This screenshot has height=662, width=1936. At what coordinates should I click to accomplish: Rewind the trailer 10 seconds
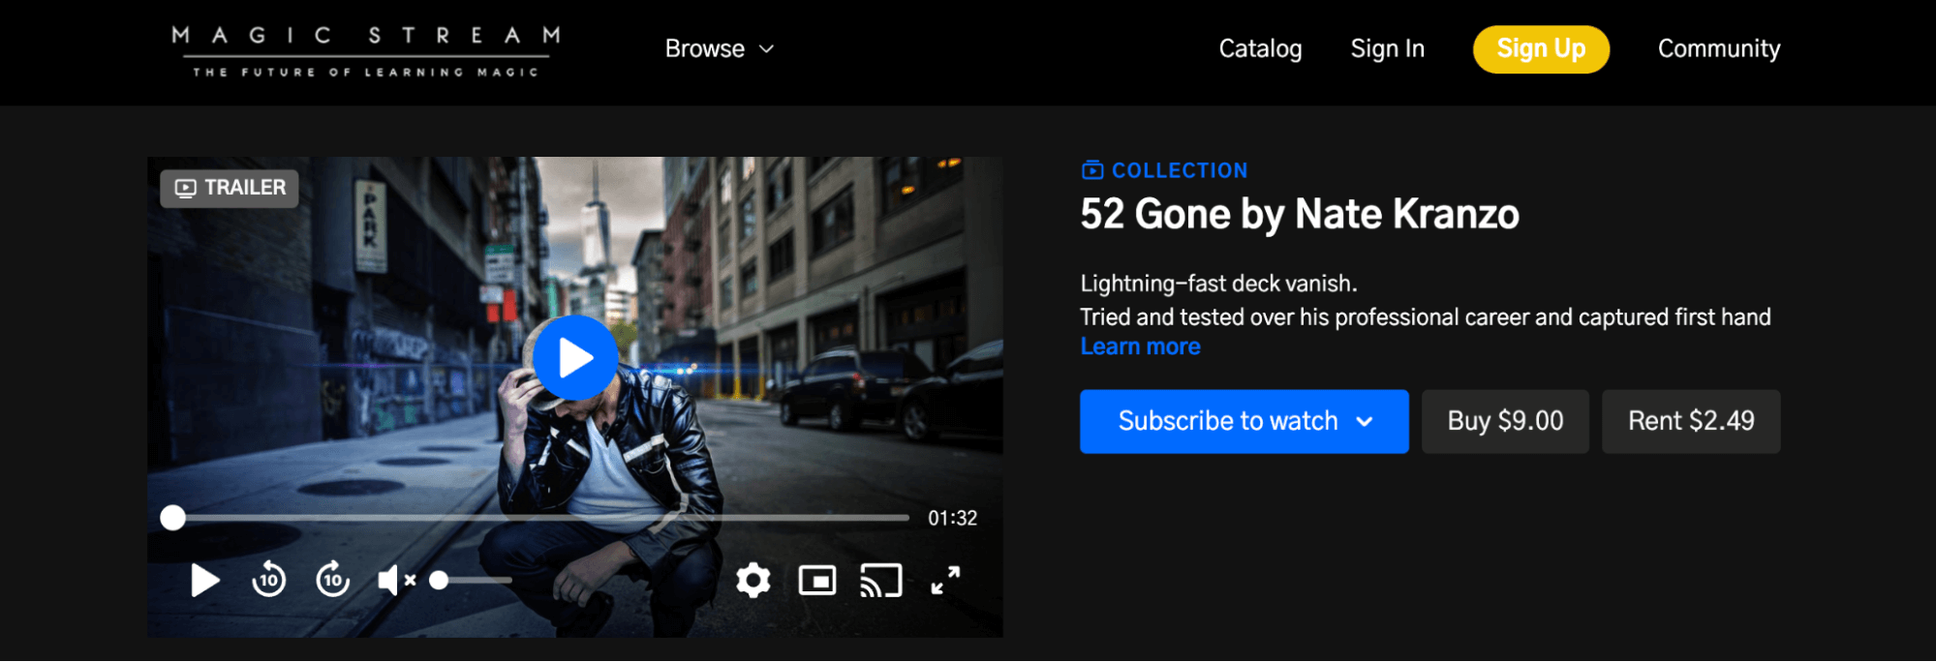(x=268, y=580)
